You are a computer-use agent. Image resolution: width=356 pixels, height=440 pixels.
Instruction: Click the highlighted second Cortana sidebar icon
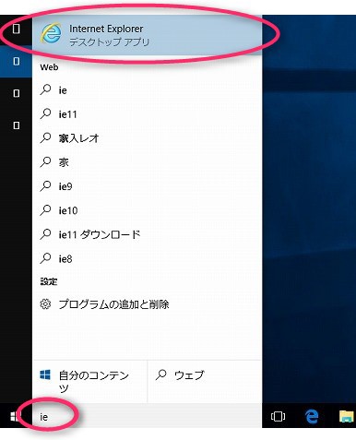tap(17, 61)
